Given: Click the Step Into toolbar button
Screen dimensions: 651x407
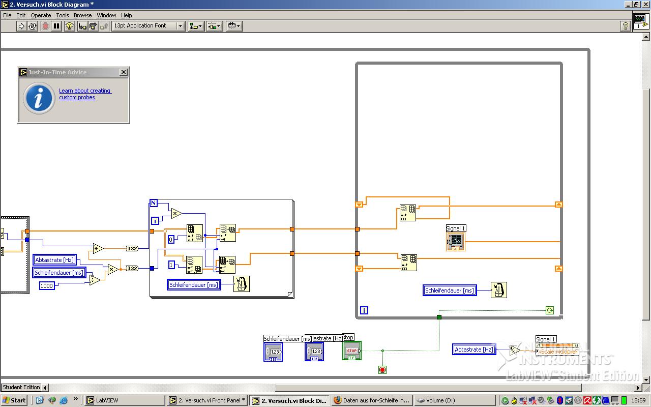Looking at the screenshot, I should [82, 26].
